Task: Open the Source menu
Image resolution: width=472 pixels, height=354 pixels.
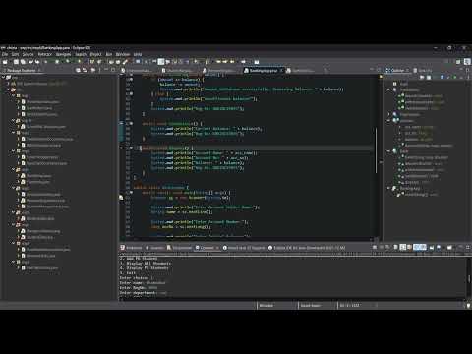Action: click(x=28, y=54)
